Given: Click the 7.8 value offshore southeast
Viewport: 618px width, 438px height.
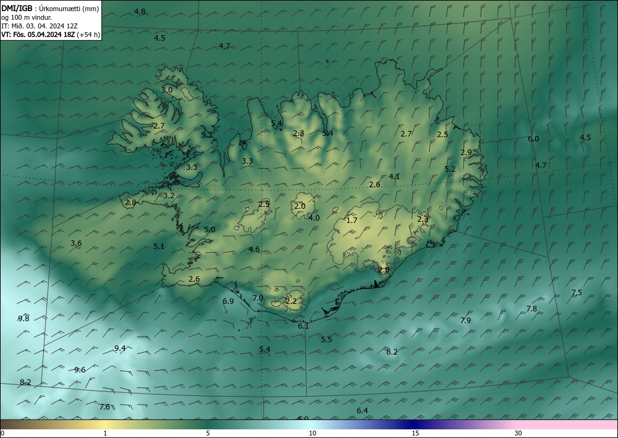Looking at the screenshot, I should (531, 309).
